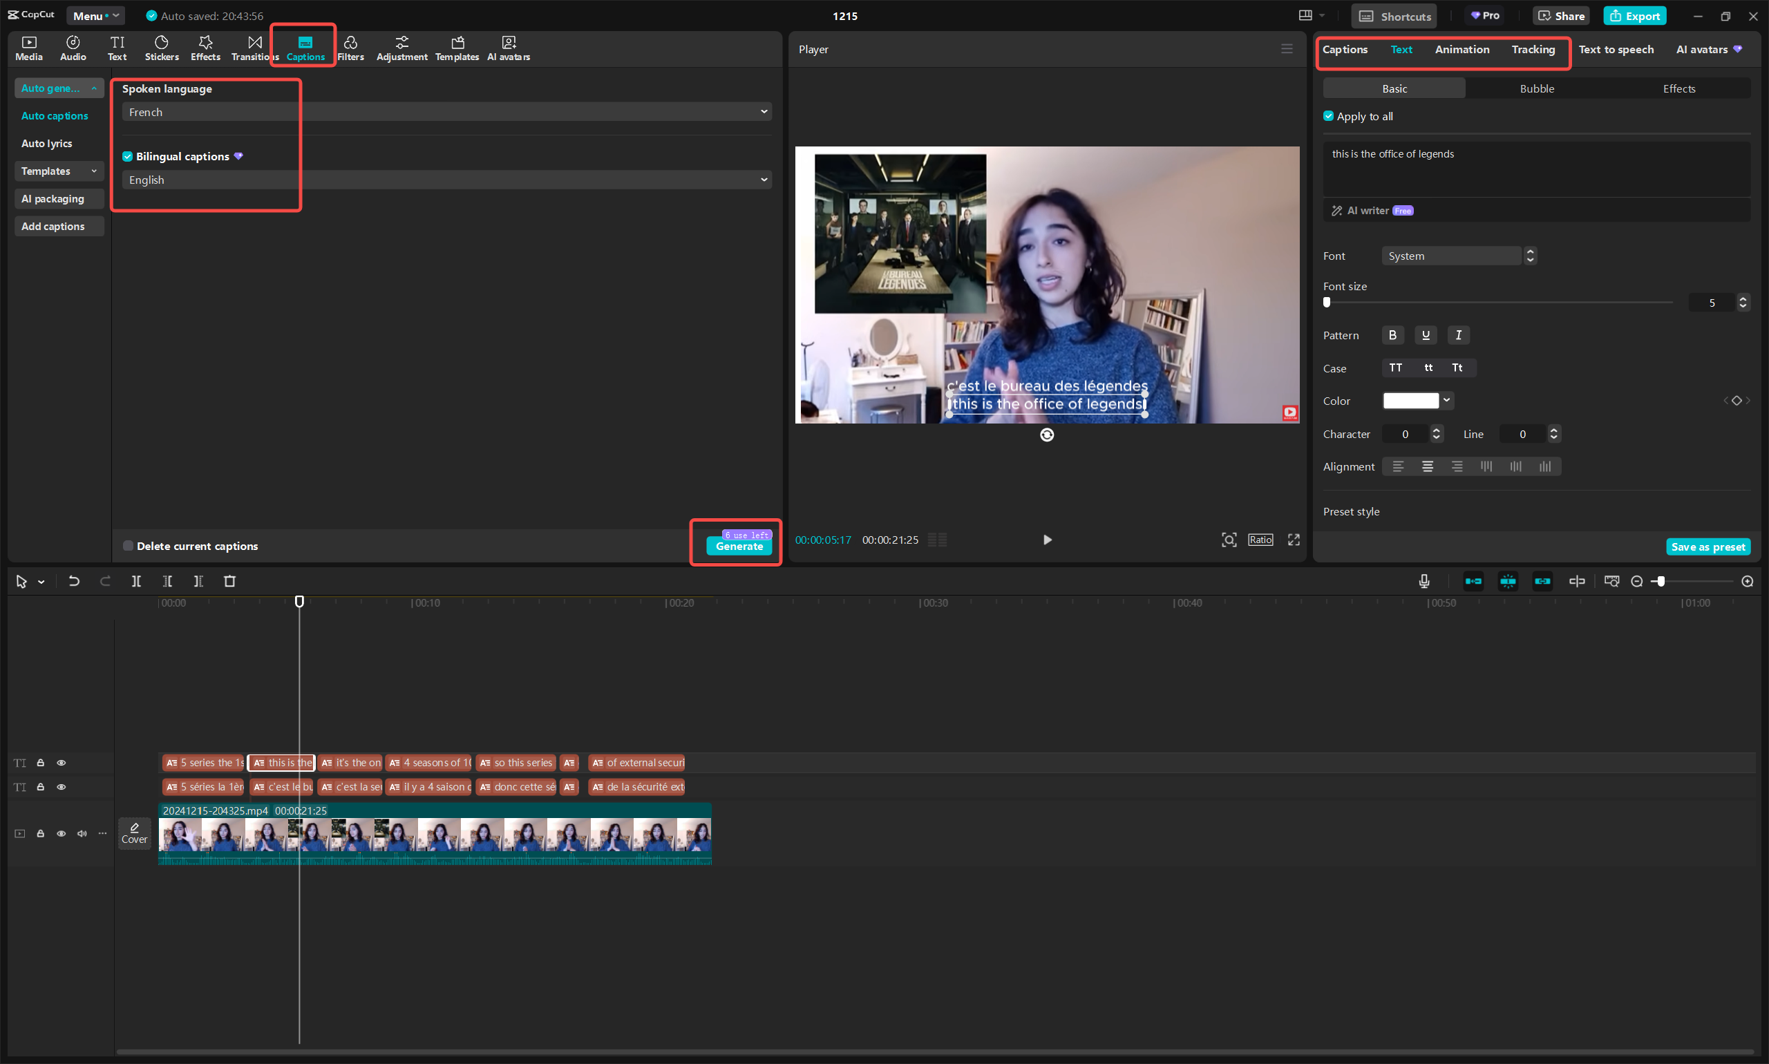This screenshot has width=1769, height=1064.
Task: Play the video in the player
Action: tap(1047, 540)
